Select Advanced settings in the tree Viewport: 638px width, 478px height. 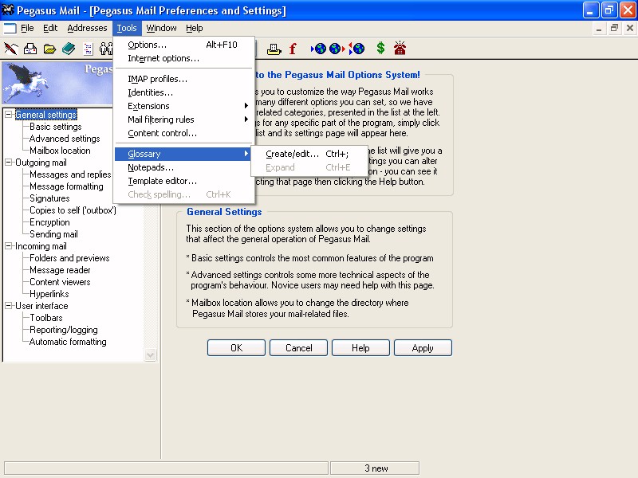65,139
